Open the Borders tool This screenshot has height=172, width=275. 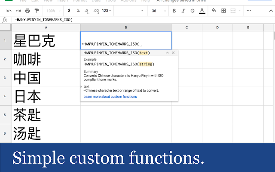click(x=223, y=11)
